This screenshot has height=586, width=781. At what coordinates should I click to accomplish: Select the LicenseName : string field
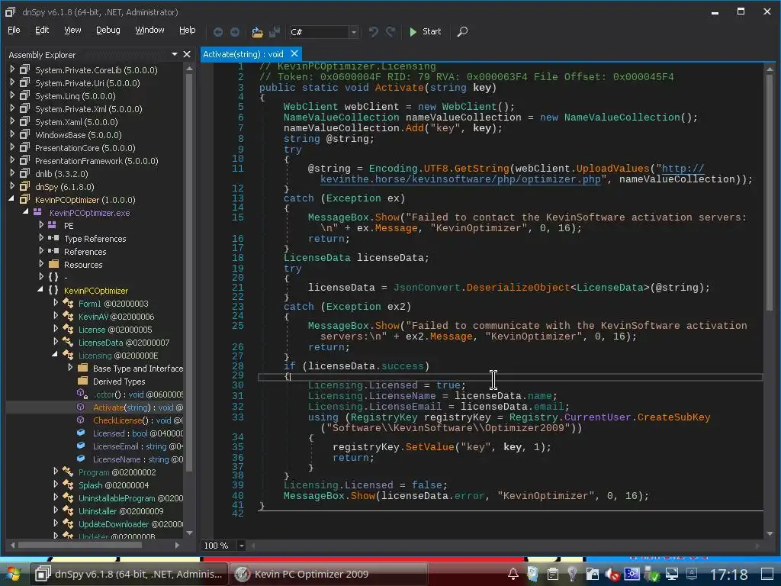(137, 459)
